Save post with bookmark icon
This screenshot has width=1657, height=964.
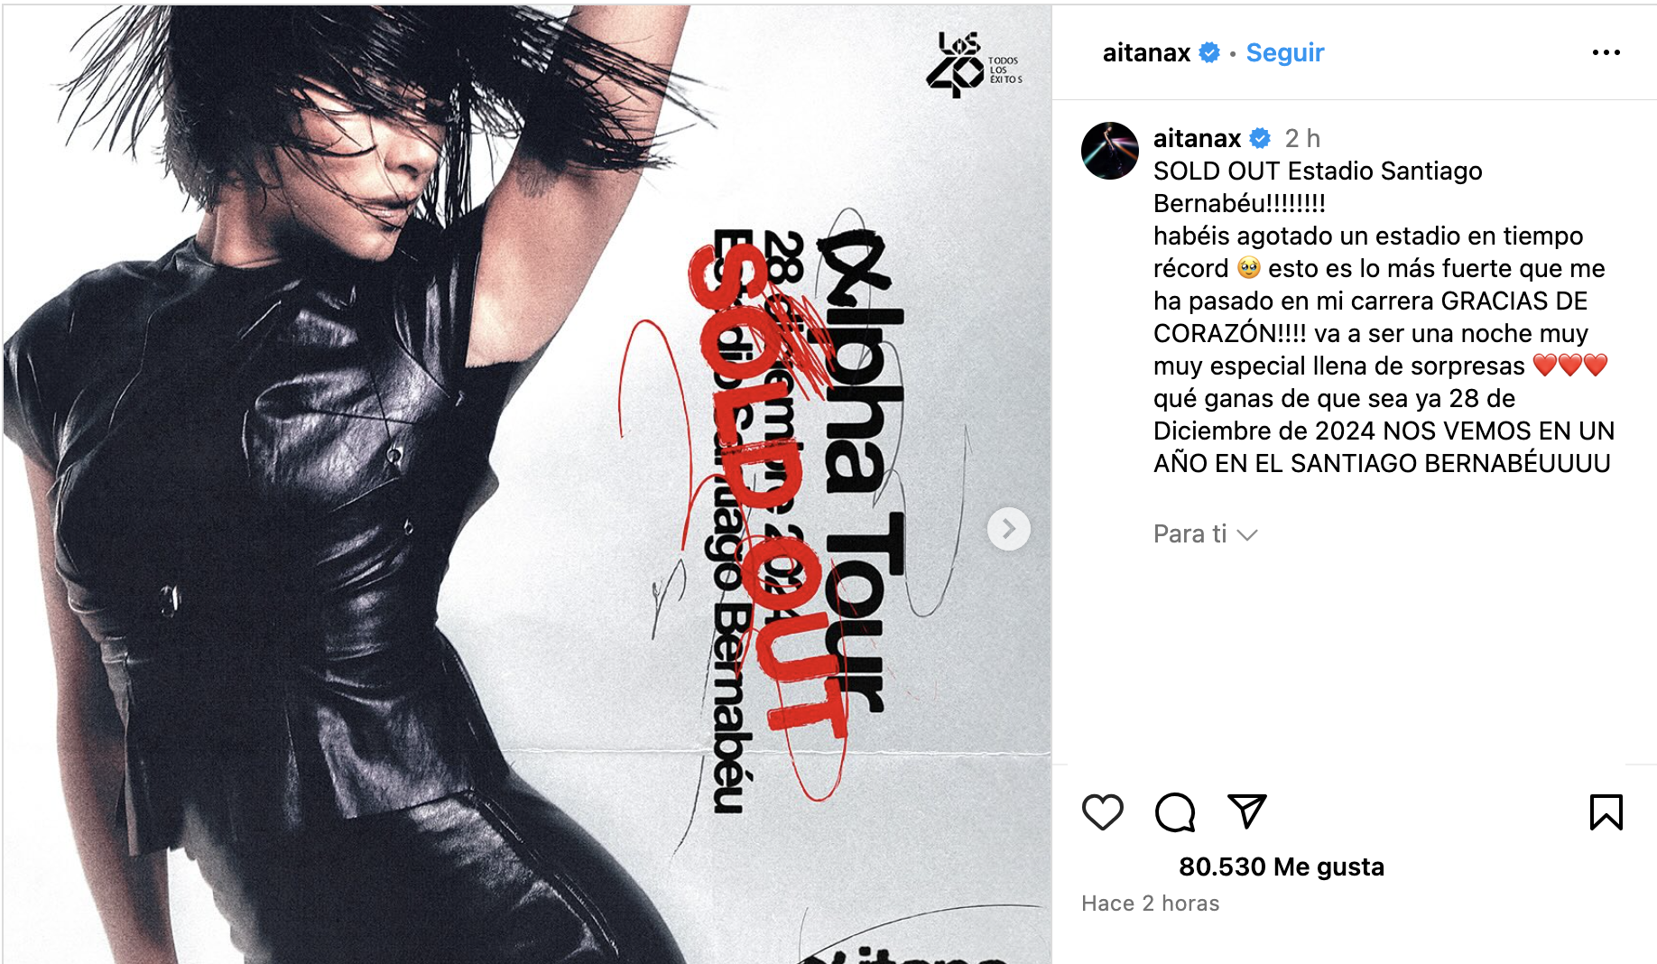[x=1606, y=812]
